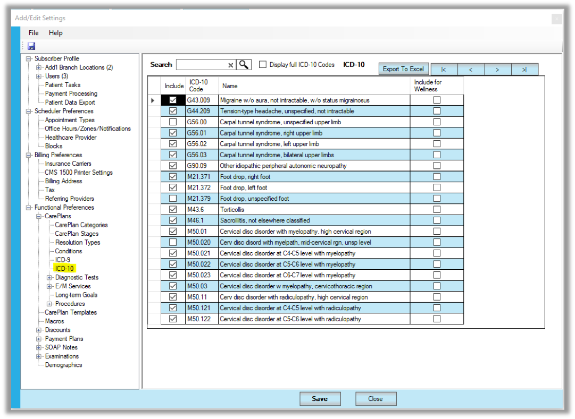This screenshot has width=575, height=419.
Task: Enable Include for Wellness for M46.1
Action: pyautogui.click(x=437, y=220)
